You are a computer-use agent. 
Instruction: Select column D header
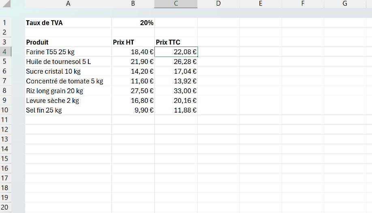(x=218, y=4)
